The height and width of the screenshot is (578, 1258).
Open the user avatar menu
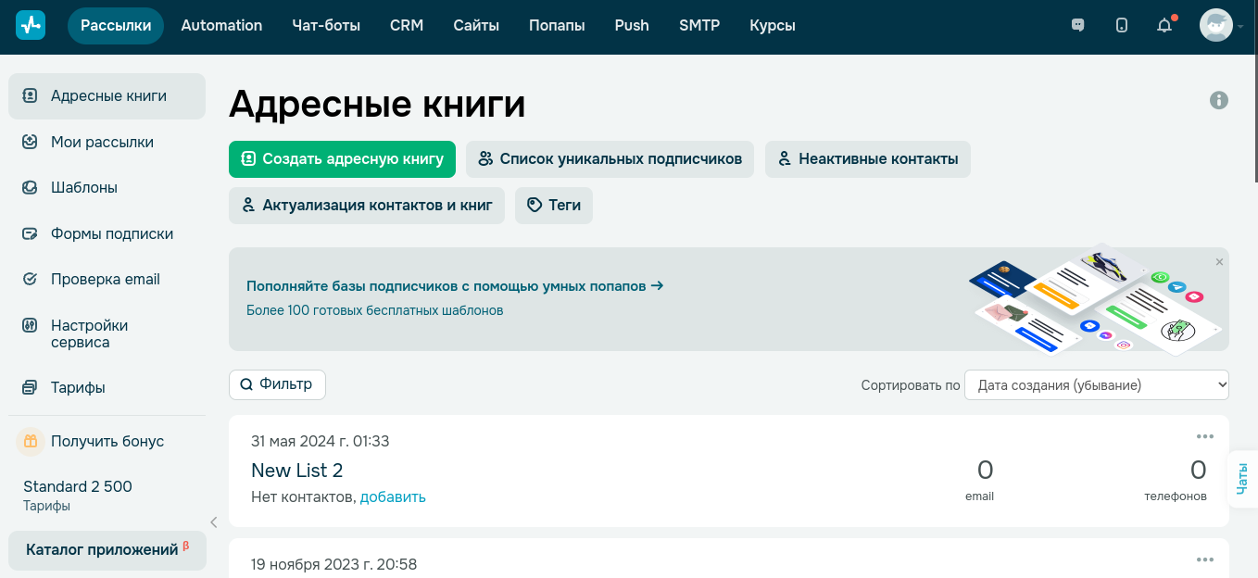pos(1216,26)
